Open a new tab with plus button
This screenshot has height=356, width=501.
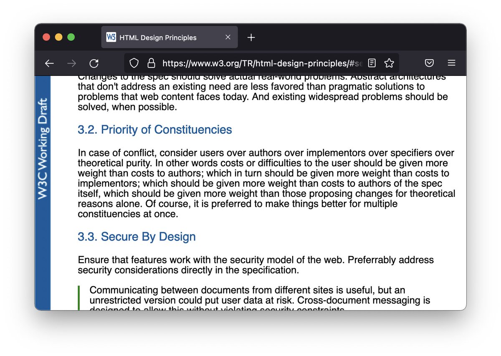tap(251, 38)
